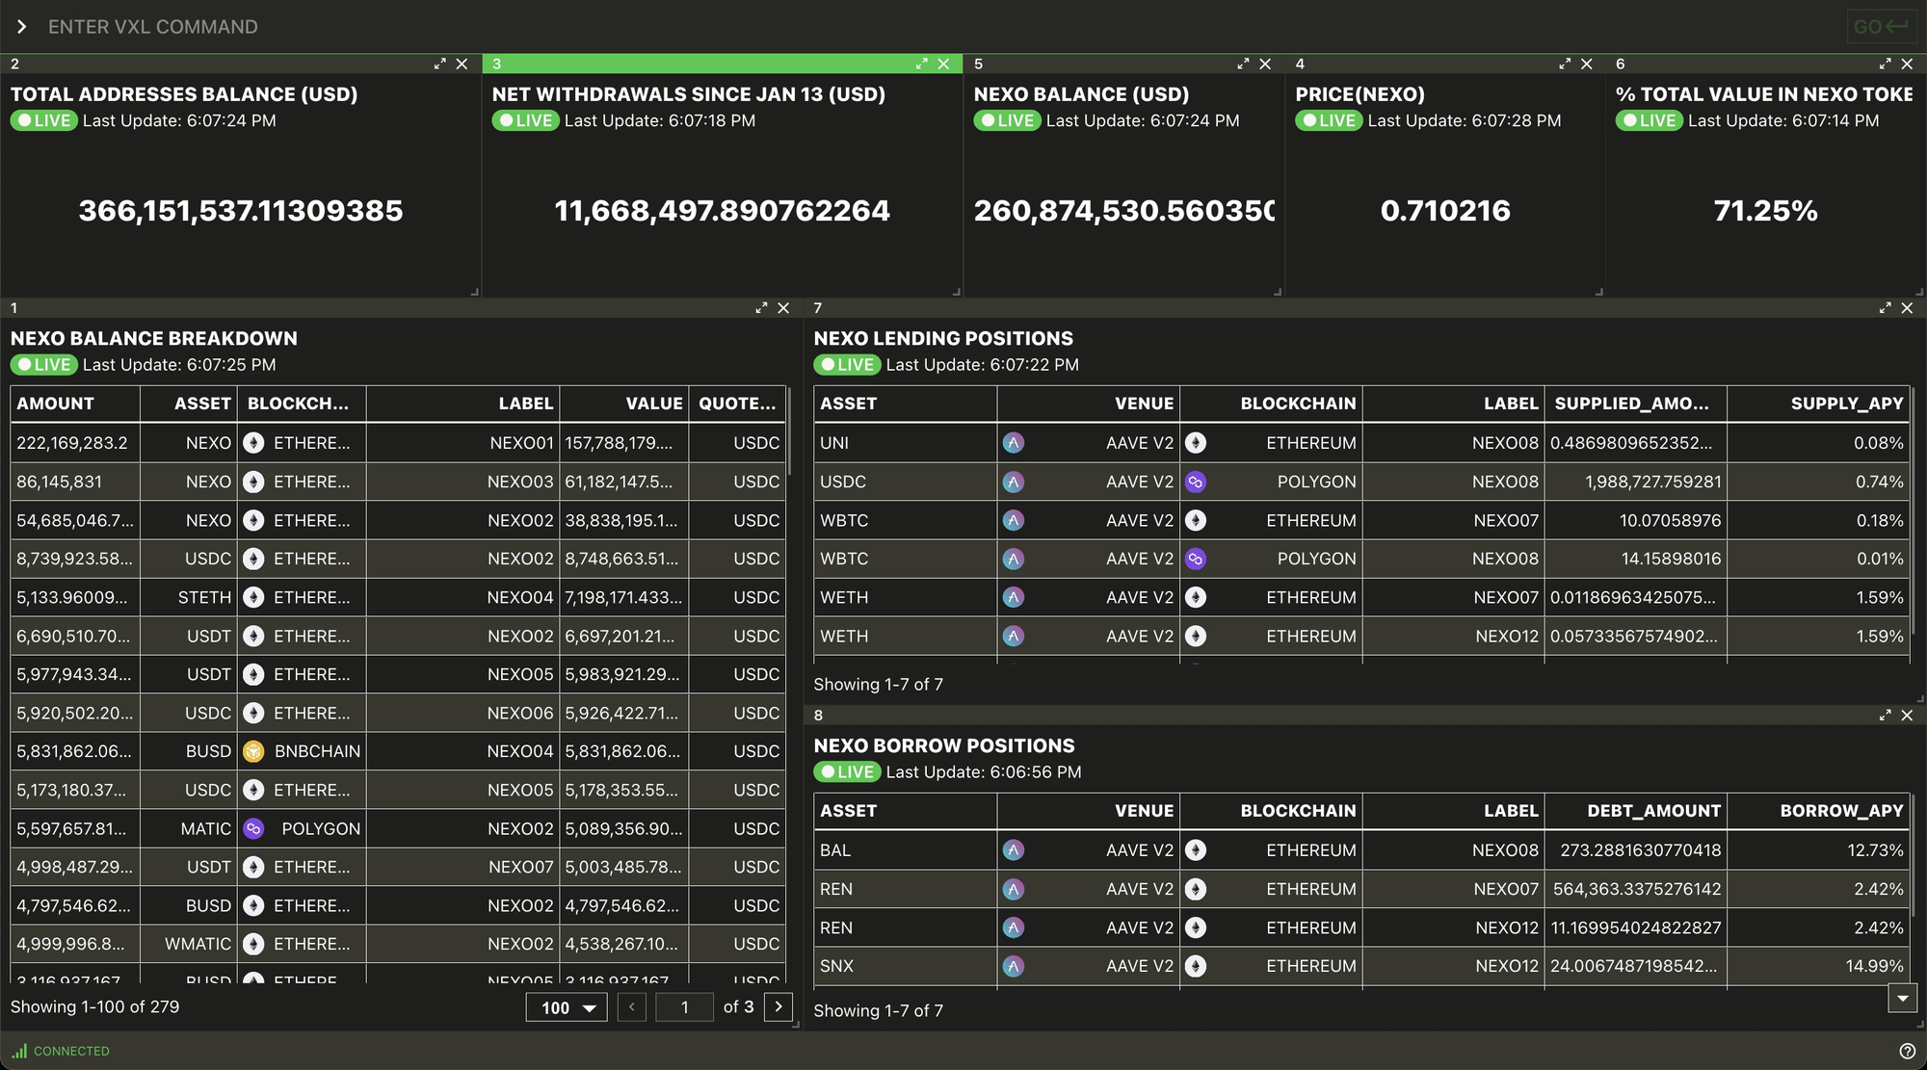Click the Polygon icon in MATIC row
Screen dimensions: 1927x1070
[x=253, y=828]
